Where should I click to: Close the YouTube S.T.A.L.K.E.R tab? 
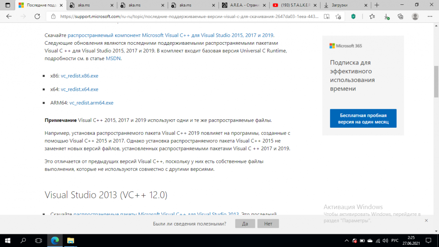tap(315, 5)
